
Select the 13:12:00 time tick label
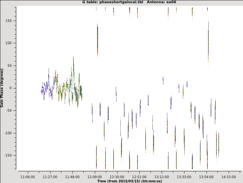click(x=161, y=177)
